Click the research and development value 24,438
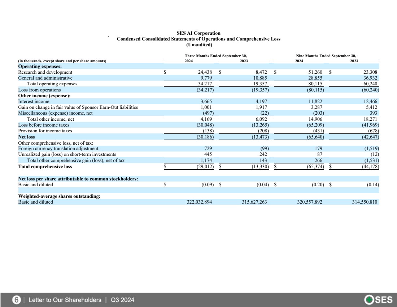397x307 pixels. (205, 72)
